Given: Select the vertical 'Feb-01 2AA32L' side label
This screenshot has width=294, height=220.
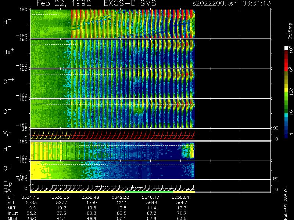Looking at the screenshot, I should point(286,203).
